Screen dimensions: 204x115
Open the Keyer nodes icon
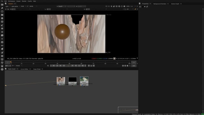point(2,25)
